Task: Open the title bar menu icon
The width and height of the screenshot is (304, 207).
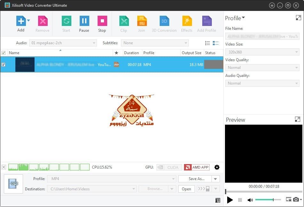Action: coord(272,5)
